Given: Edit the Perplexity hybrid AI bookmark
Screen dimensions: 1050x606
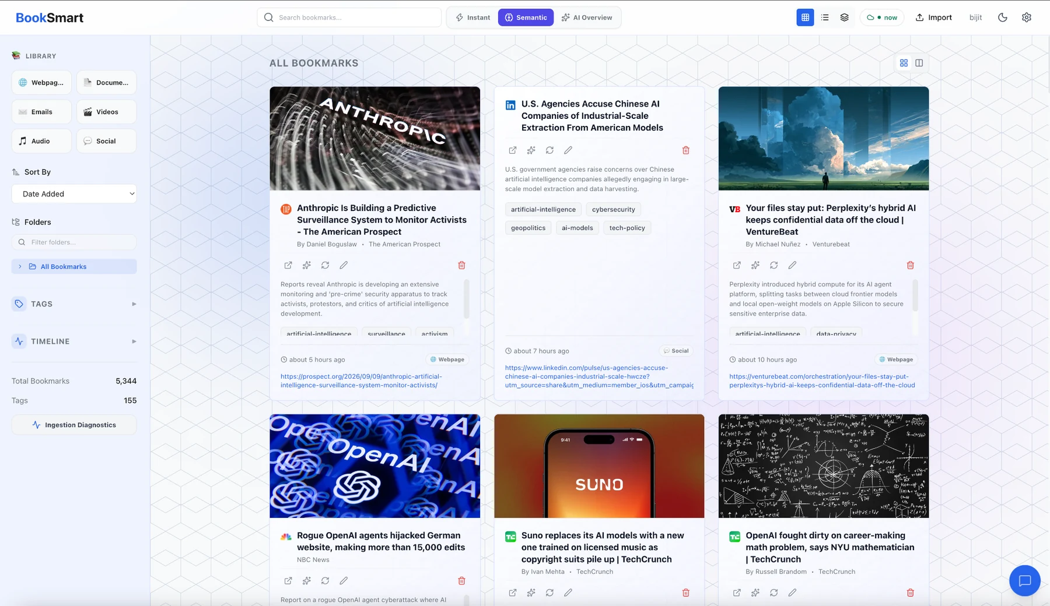Looking at the screenshot, I should [x=792, y=265].
